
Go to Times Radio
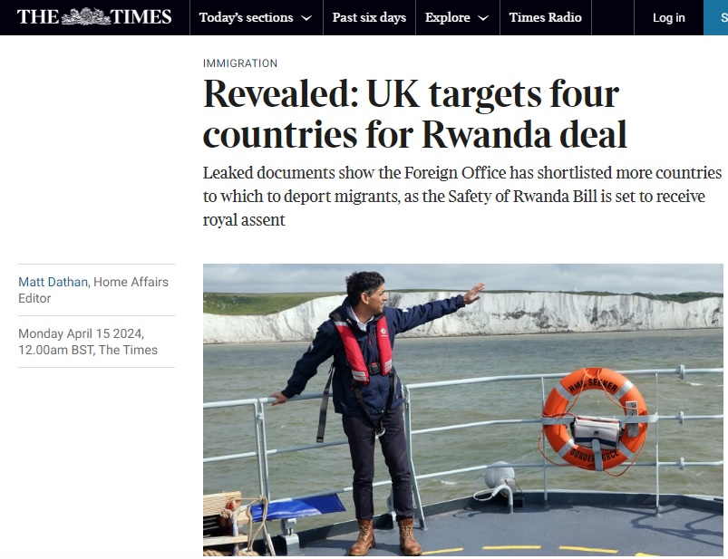[x=546, y=17]
